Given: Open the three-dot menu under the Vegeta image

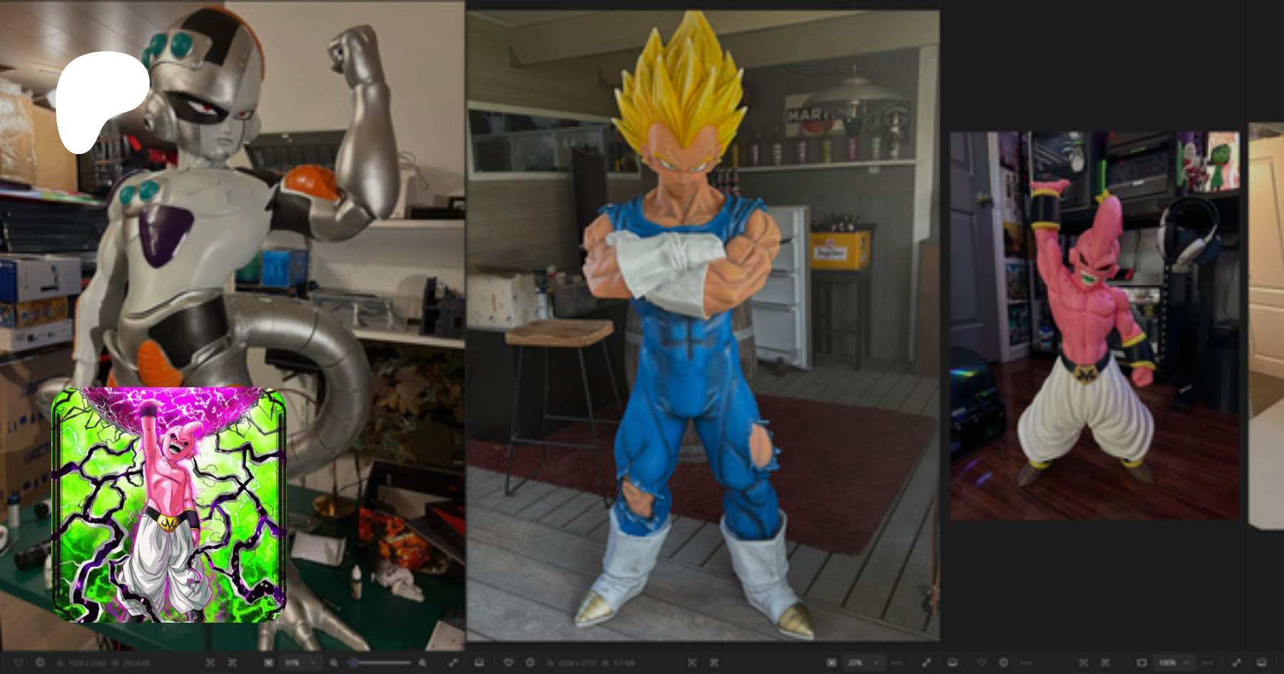Looking at the screenshot, I should tap(897, 663).
